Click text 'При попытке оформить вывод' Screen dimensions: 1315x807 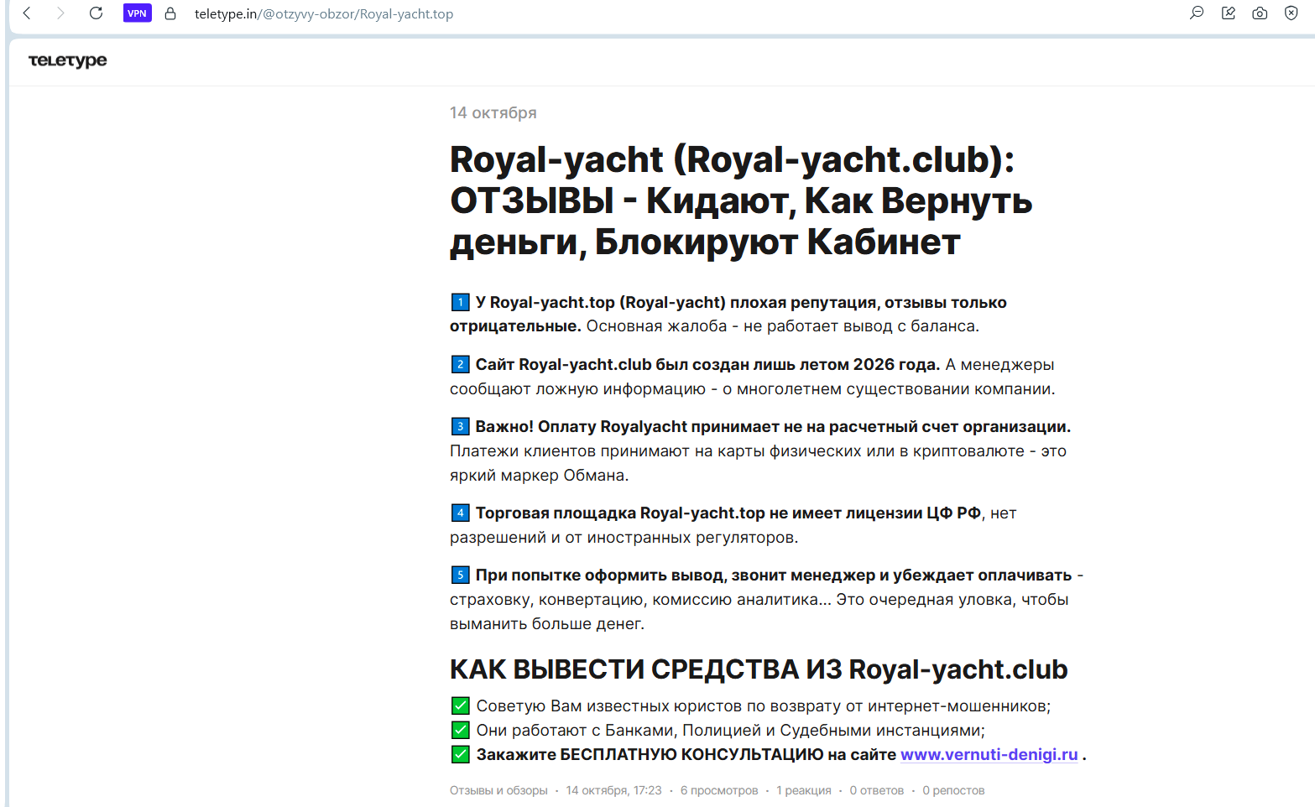pos(601,575)
